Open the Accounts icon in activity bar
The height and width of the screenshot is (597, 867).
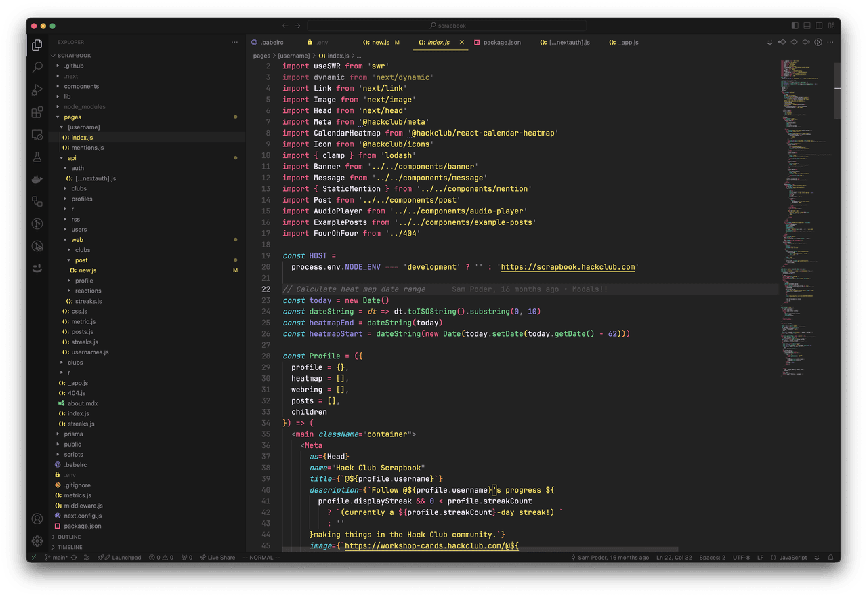click(37, 519)
